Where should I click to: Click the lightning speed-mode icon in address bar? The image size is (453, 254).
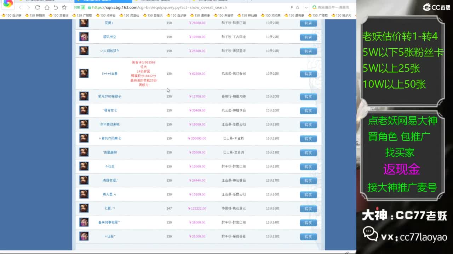[x=292, y=7]
